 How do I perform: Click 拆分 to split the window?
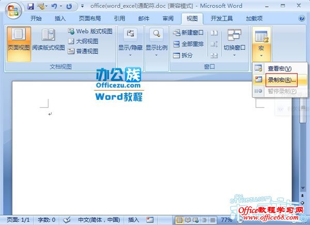183,56
